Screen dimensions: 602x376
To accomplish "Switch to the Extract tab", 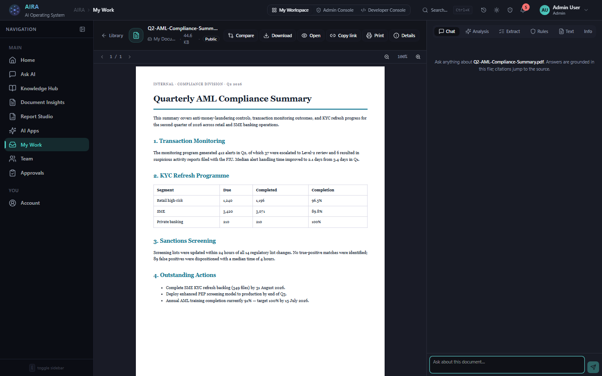I will (x=510, y=31).
